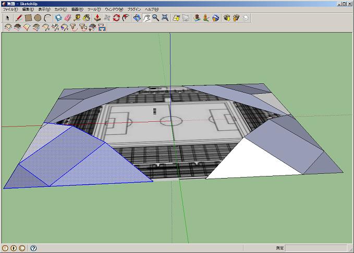
Task: Select the Tape Measure tool
Action: 77,18
